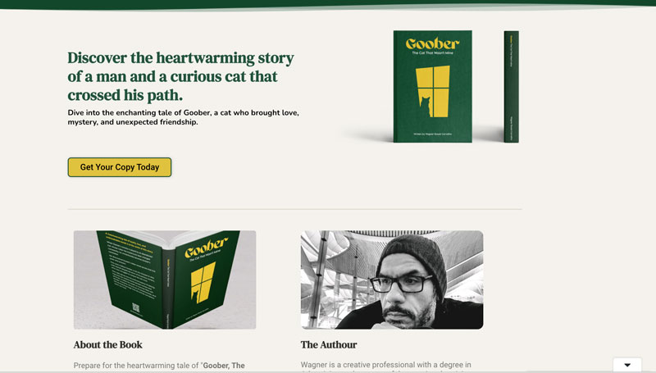656x373 pixels.
Task: Click the Goober title lettering on front cover
Action: [432, 43]
